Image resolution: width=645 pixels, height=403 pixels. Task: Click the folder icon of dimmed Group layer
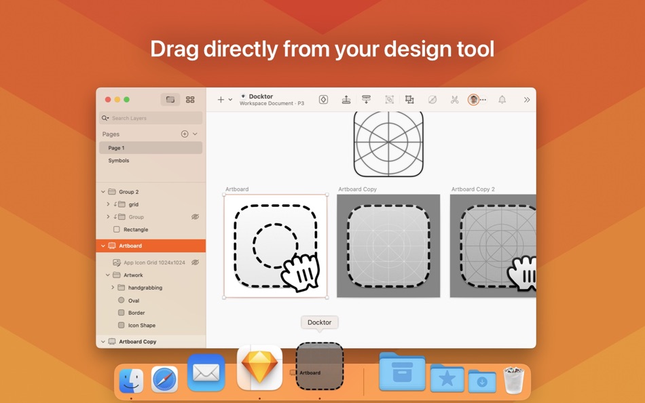click(x=122, y=216)
